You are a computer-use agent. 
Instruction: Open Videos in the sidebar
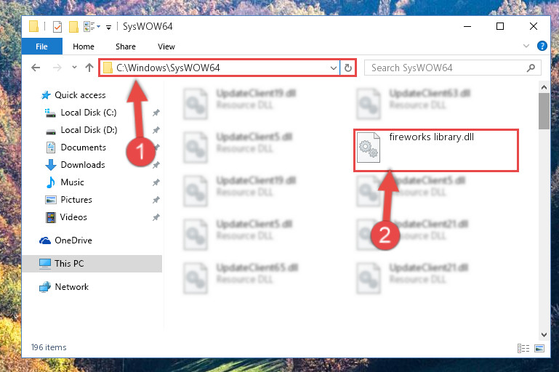tap(73, 217)
